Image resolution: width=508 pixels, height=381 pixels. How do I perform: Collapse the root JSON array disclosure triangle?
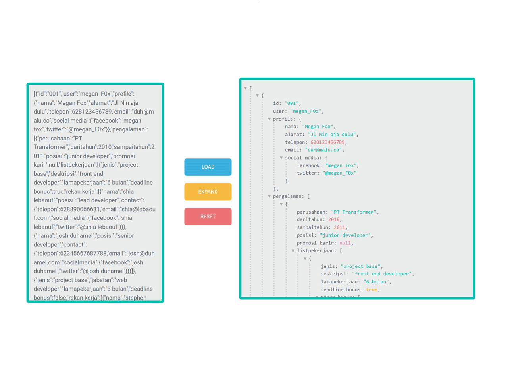[245, 88]
